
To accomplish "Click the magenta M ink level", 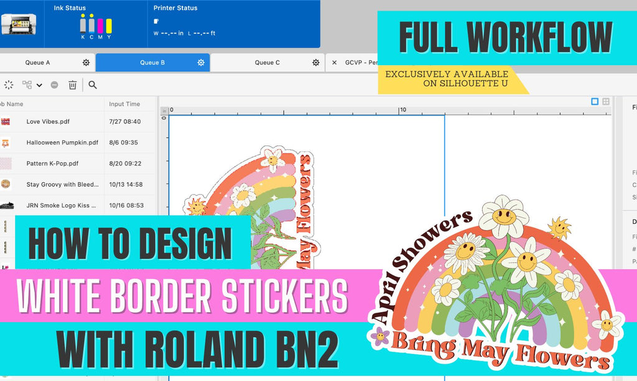I will 100,25.
